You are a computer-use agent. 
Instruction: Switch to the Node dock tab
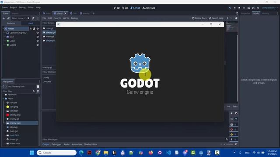tap(256, 14)
